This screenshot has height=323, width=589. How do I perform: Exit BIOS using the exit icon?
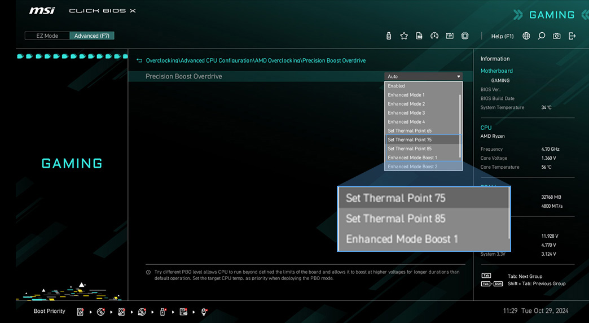tap(572, 36)
